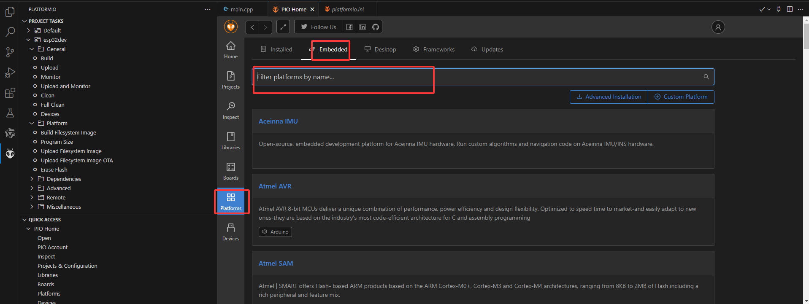Select the Installed platforms tab

[276, 49]
